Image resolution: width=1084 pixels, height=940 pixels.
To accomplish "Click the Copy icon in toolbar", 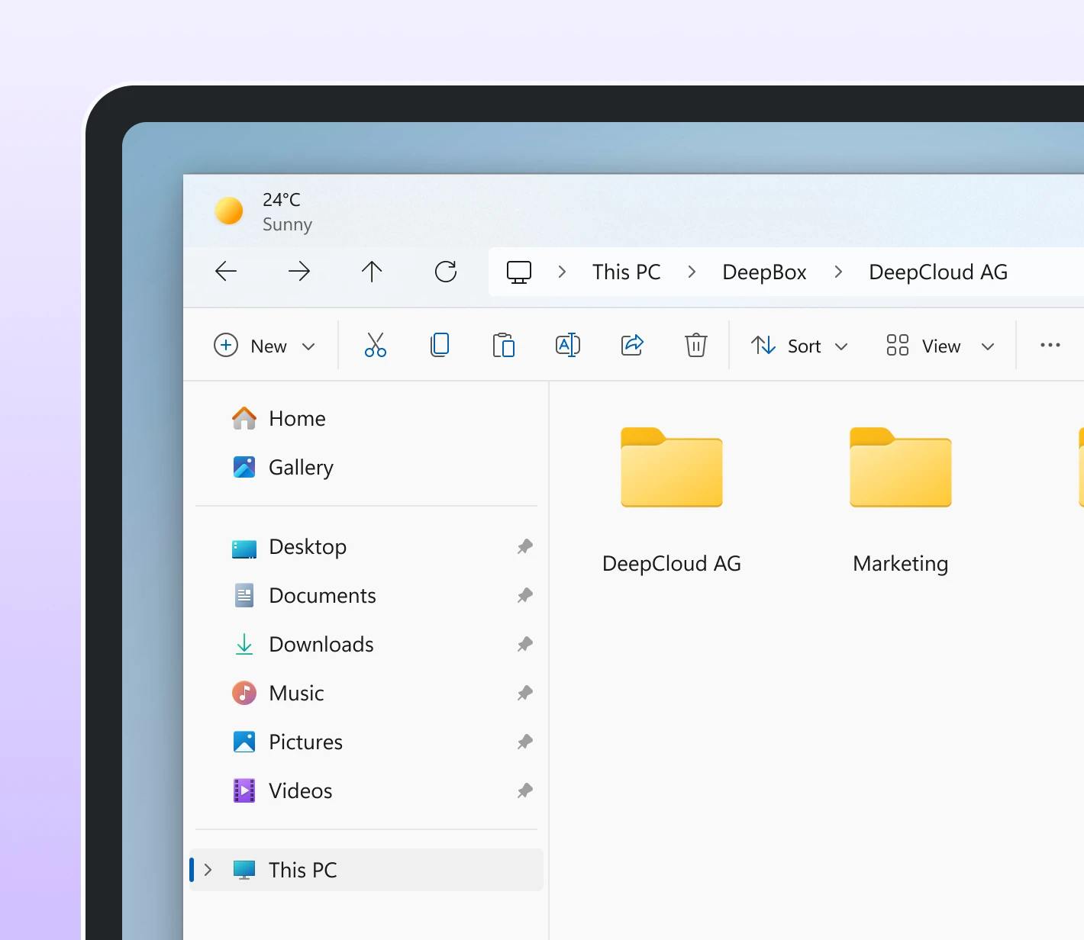I will point(440,345).
